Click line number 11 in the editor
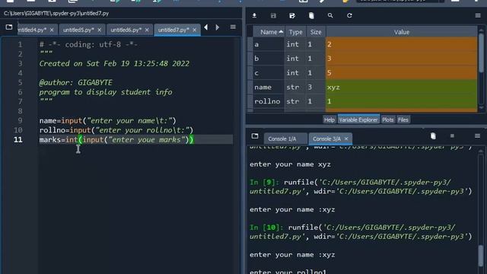Screen dimensions: 487x274 18,139
